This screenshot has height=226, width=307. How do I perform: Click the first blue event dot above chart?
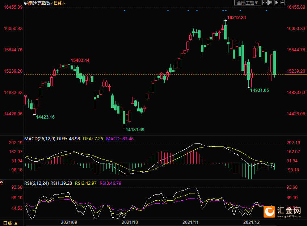pyautogui.click(x=125, y=10)
